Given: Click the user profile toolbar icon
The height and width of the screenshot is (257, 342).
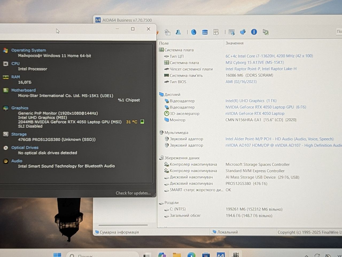Looking at the screenshot, I should tap(178, 32).
